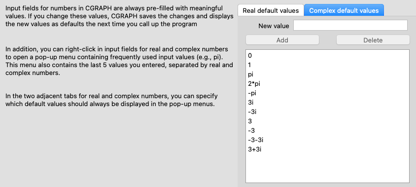This screenshot has width=416, height=187.
Task: Select the pi entry in the list
Action: (327, 75)
